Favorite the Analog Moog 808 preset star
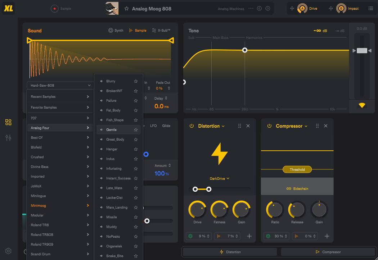 coord(127,9)
